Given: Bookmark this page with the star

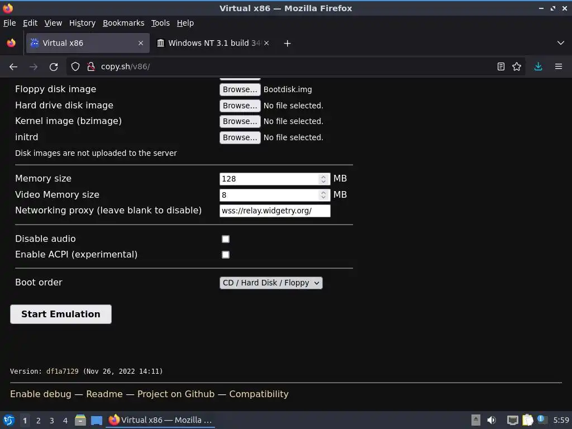Looking at the screenshot, I should tap(517, 67).
